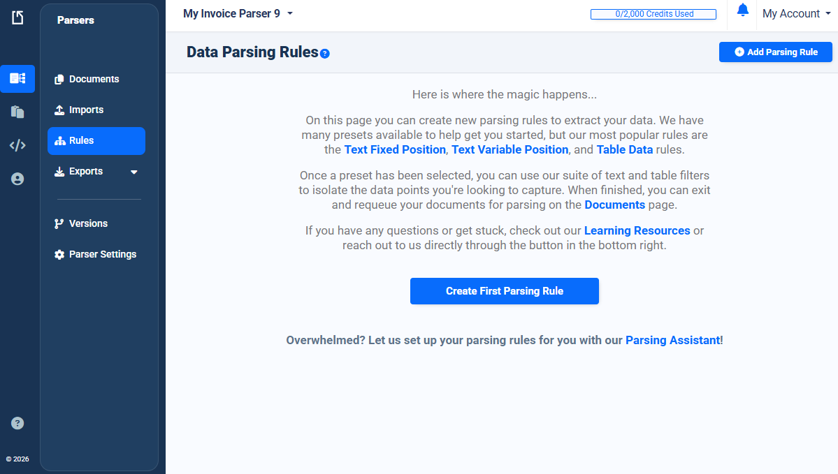Click the help icon beside Data Parsing Rules
The image size is (838, 474).
[x=325, y=54]
